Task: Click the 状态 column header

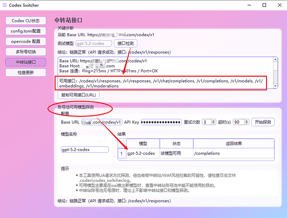Action: [177, 143]
